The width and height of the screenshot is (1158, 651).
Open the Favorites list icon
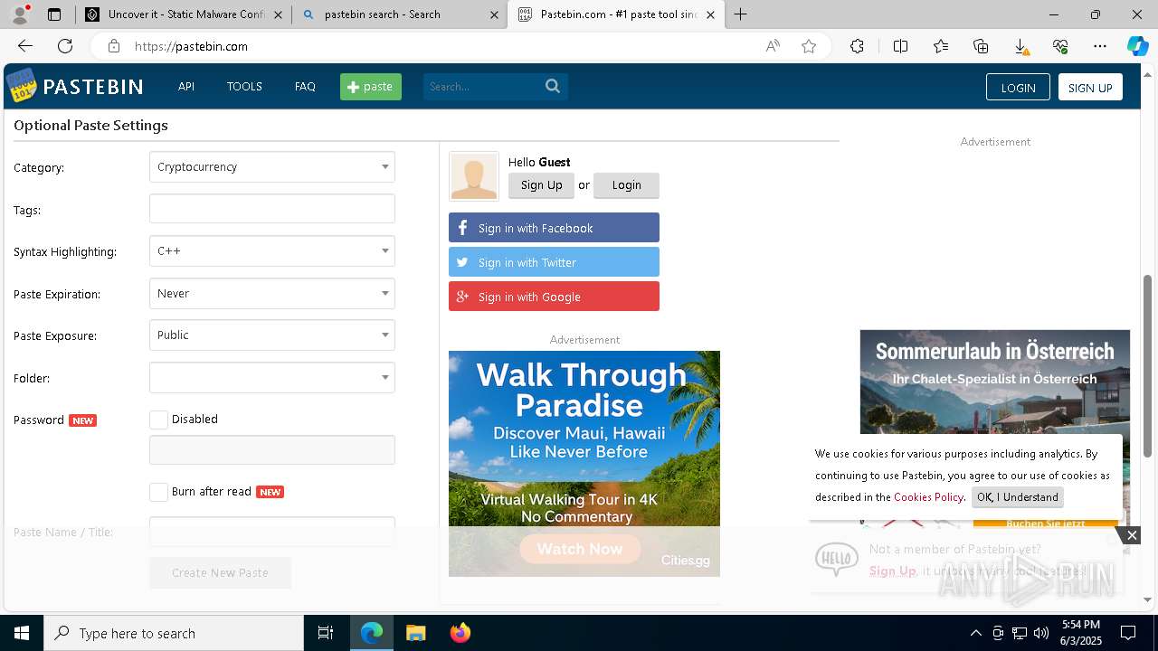pos(941,46)
